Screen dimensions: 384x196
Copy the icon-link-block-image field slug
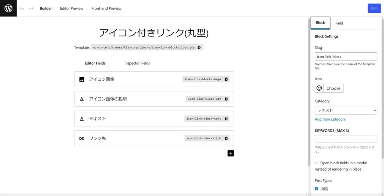226,79
